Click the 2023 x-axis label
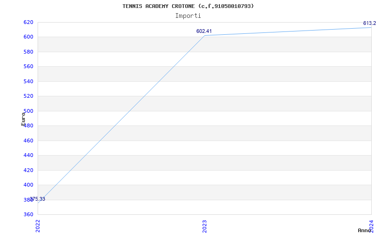 [204, 226]
